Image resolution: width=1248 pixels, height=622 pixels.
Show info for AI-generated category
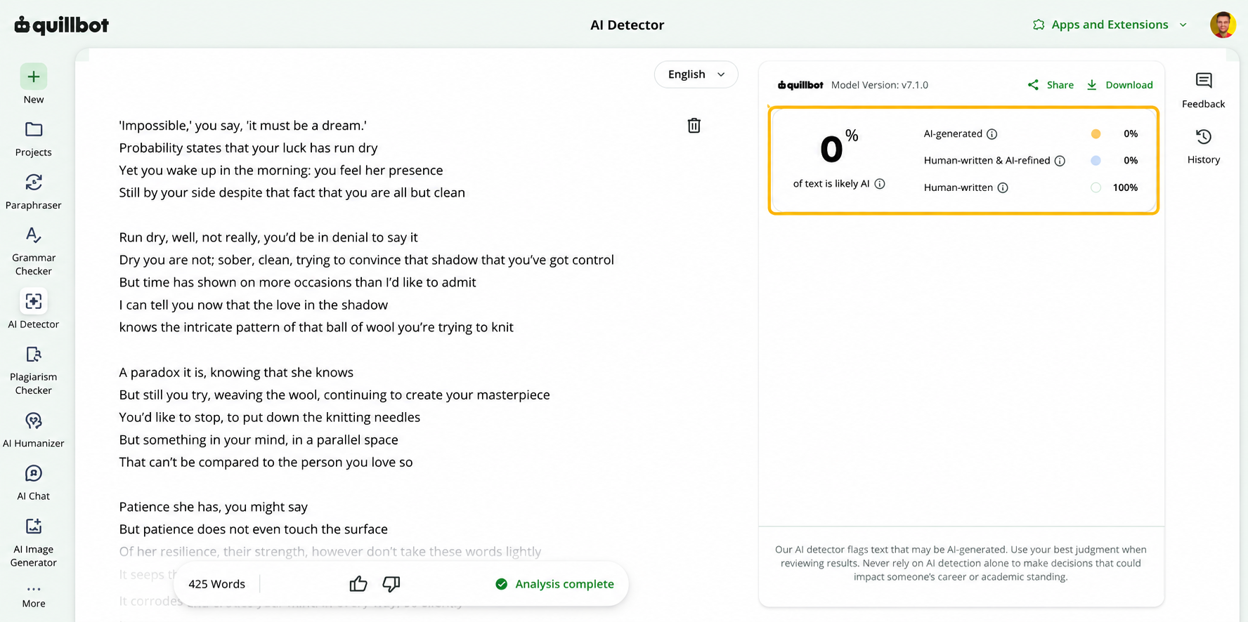coord(992,134)
